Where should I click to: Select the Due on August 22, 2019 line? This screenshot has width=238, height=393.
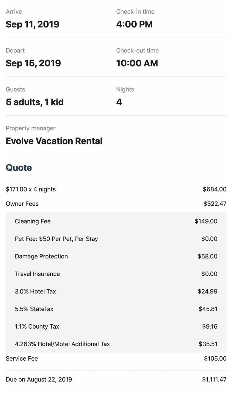click(x=39, y=379)
